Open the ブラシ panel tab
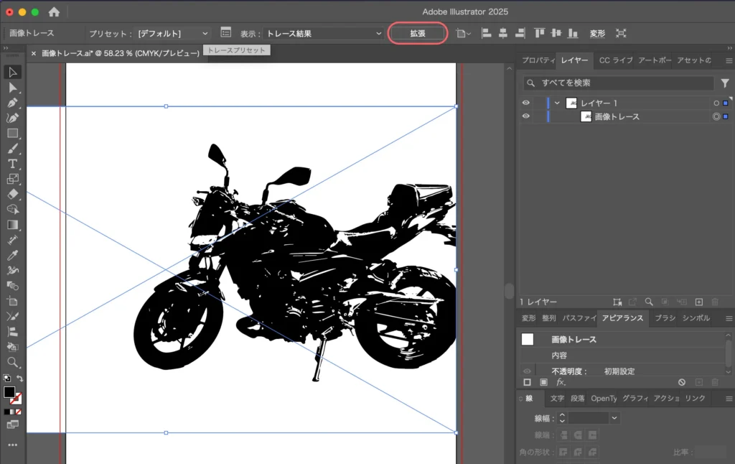This screenshot has width=735, height=464. pos(665,318)
